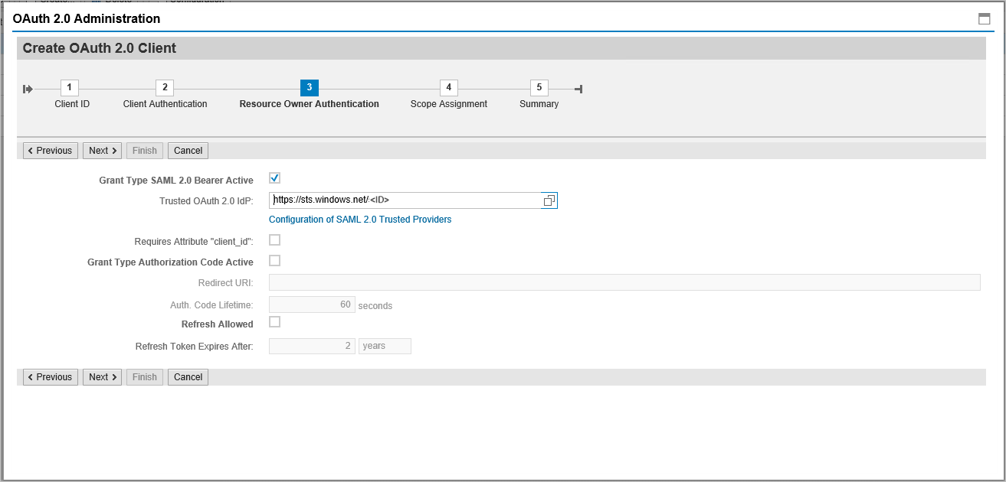The image size is (1006, 482).
Task: Click the window display icon top right
Action: pyautogui.click(x=985, y=18)
